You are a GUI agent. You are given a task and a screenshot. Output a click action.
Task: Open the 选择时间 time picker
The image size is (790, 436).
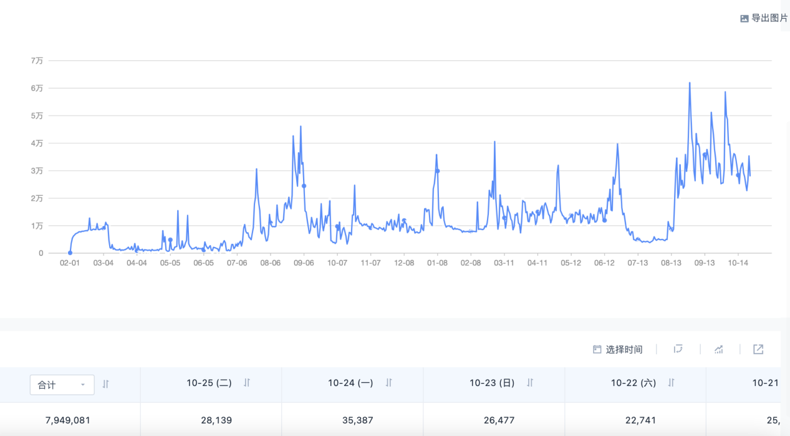click(624, 349)
